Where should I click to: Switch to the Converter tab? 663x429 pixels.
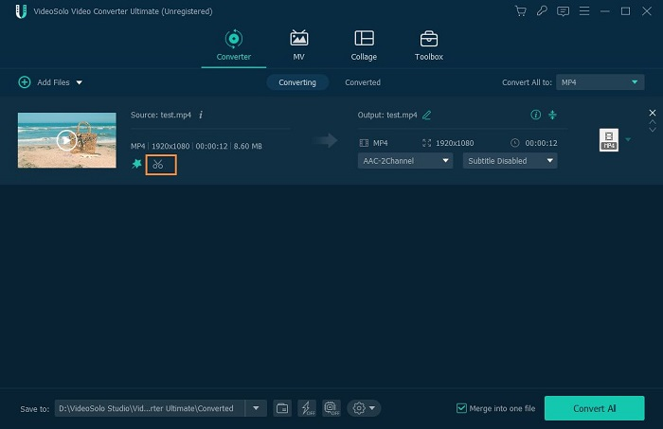coord(234,45)
